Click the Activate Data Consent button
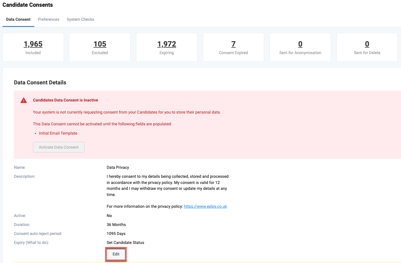Screen dimensions: 401x263 pyautogui.click(x=58, y=147)
